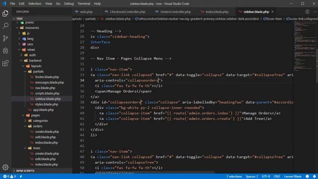Open the Help menu
This screenshot has height=179, width=318.
pyautogui.click(x=97, y=3)
